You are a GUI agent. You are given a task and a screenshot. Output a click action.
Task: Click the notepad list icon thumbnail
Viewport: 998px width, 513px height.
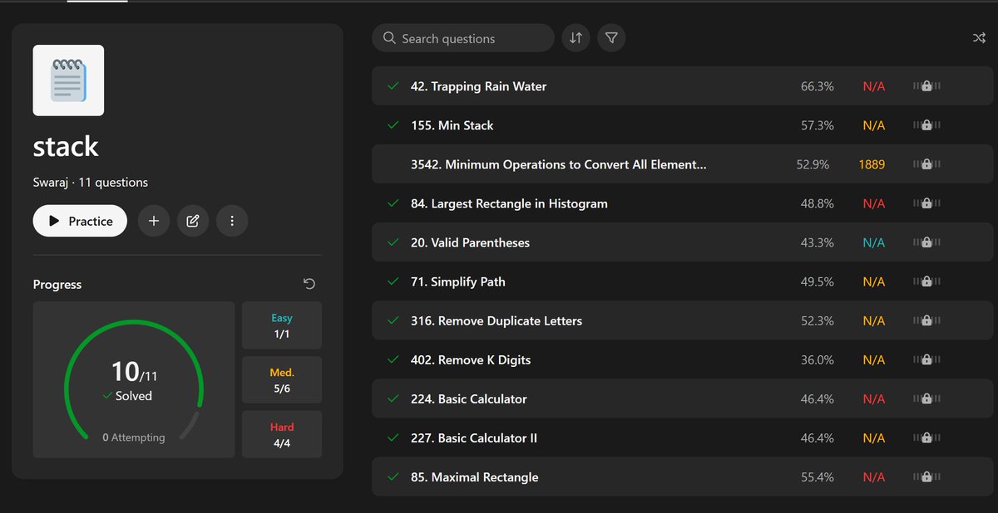68,81
